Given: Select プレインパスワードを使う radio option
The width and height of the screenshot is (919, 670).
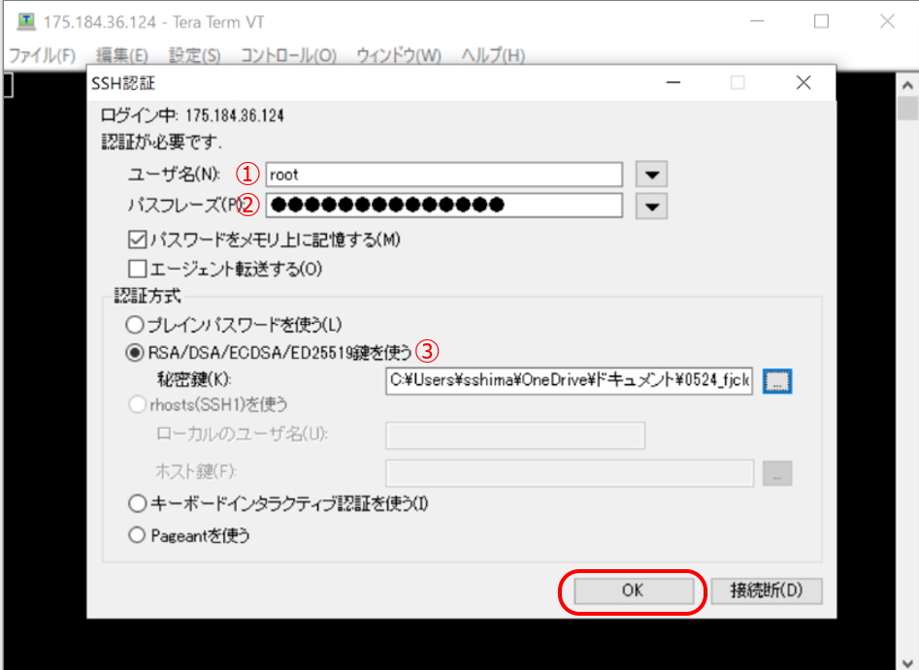Looking at the screenshot, I should pyautogui.click(x=135, y=325).
